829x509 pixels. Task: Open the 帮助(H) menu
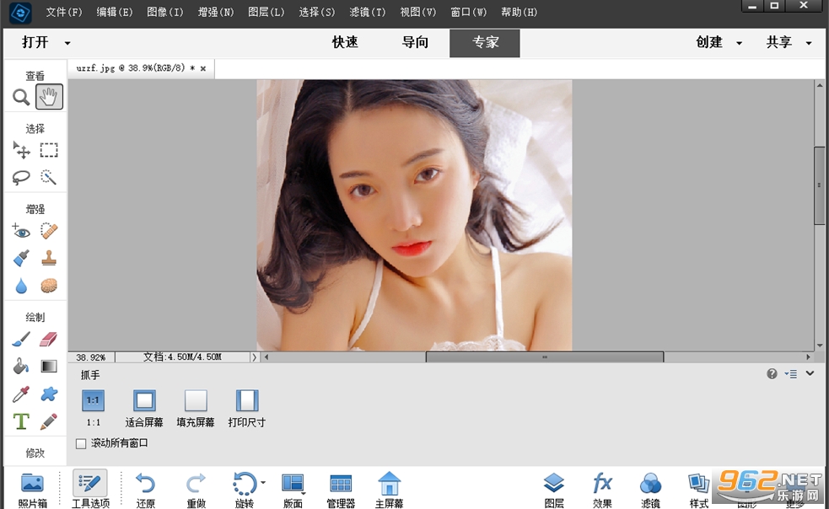(519, 12)
